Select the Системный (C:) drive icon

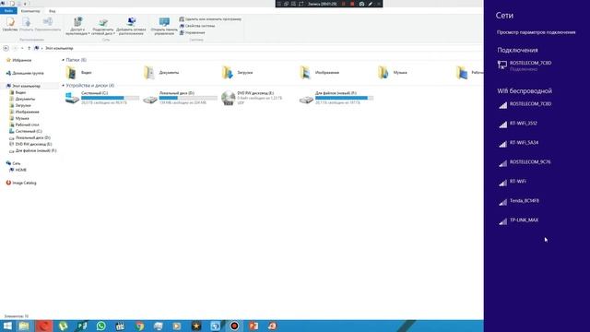click(72, 99)
